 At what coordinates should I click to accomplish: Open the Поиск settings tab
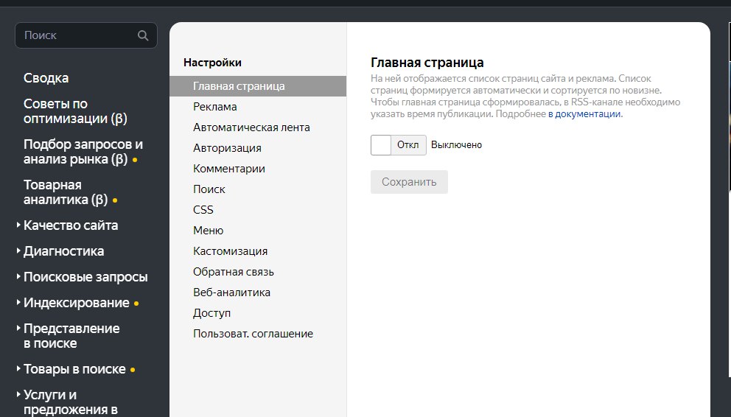(258, 189)
